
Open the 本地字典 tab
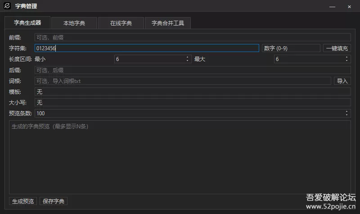point(74,23)
